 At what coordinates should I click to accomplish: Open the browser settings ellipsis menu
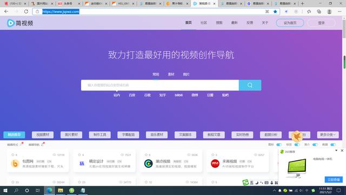pos(340,11)
